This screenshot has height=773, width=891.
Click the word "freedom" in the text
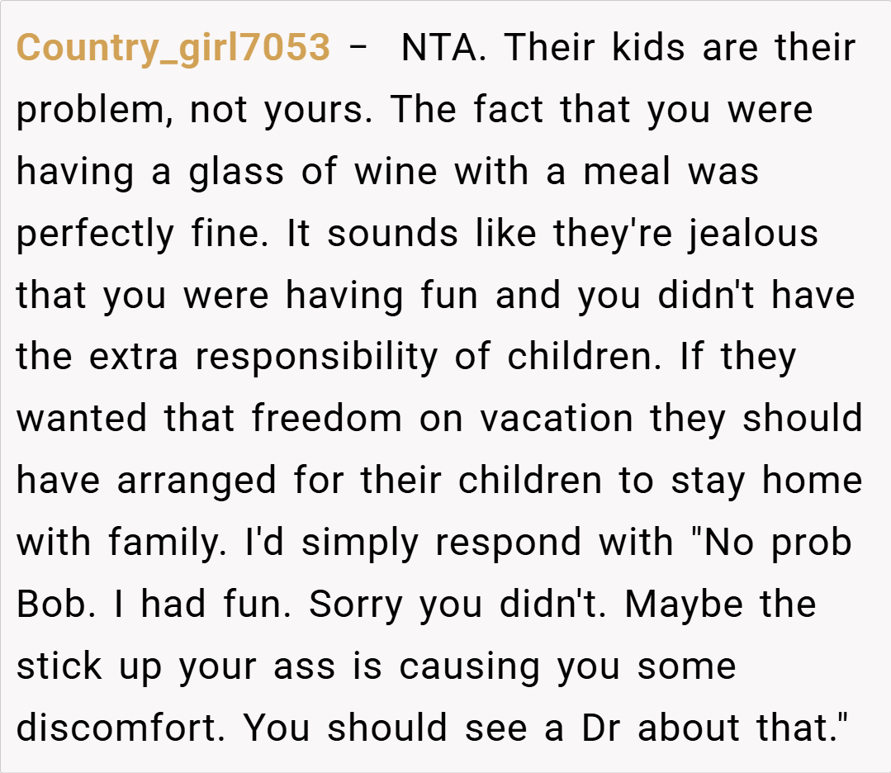(x=328, y=419)
